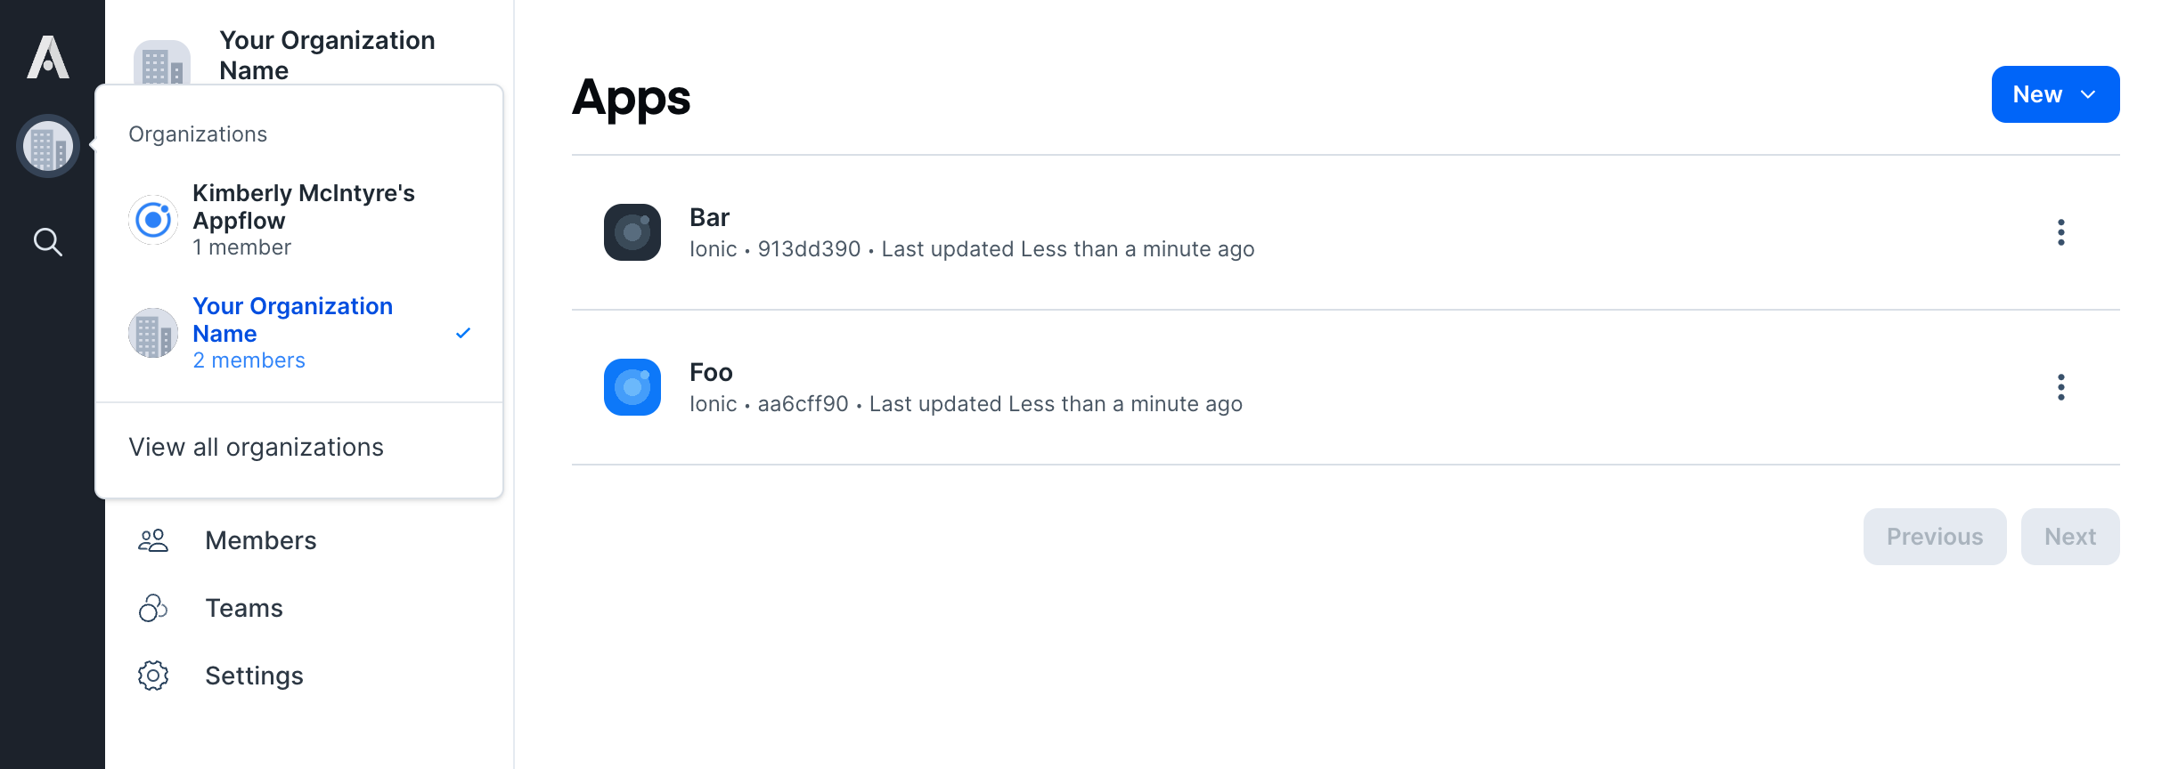Image resolution: width=2170 pixels, height=769 pixels.
Task: Click the Bar app icon
Action: pos(632,232)
